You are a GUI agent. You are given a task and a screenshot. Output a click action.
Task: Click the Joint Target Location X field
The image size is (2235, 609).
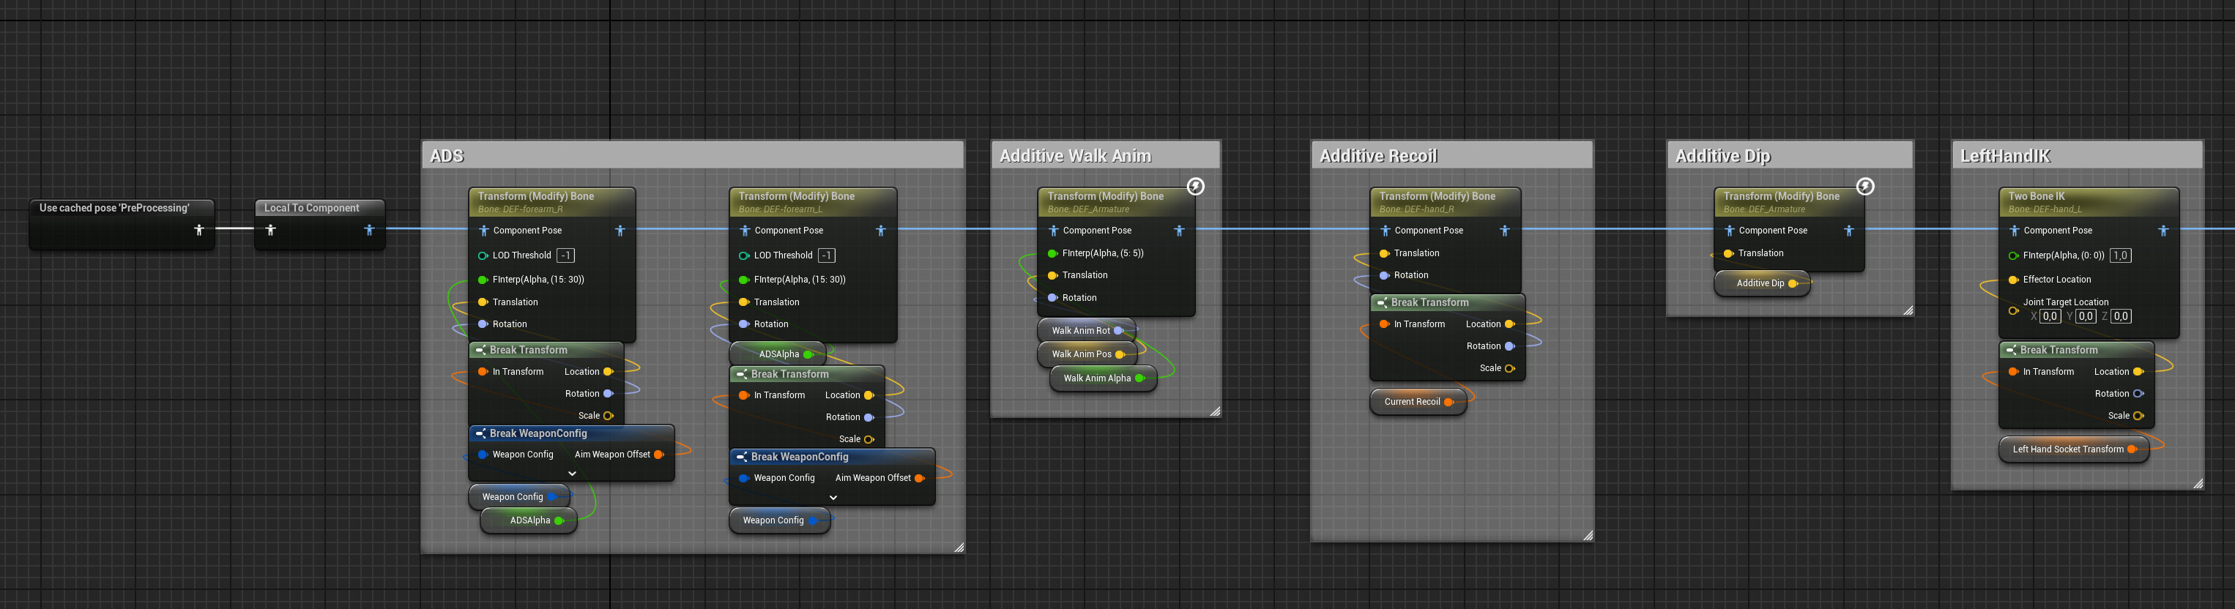(2050, 317)
